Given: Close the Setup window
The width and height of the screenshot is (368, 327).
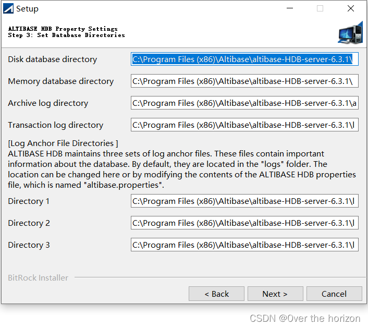Looking at the screenshot, I should tap(351, 8).
